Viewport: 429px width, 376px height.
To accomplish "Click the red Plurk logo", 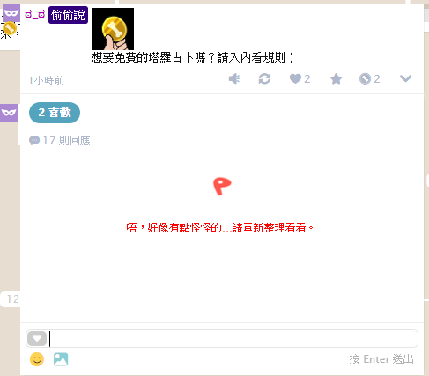I will pos(222,186).
